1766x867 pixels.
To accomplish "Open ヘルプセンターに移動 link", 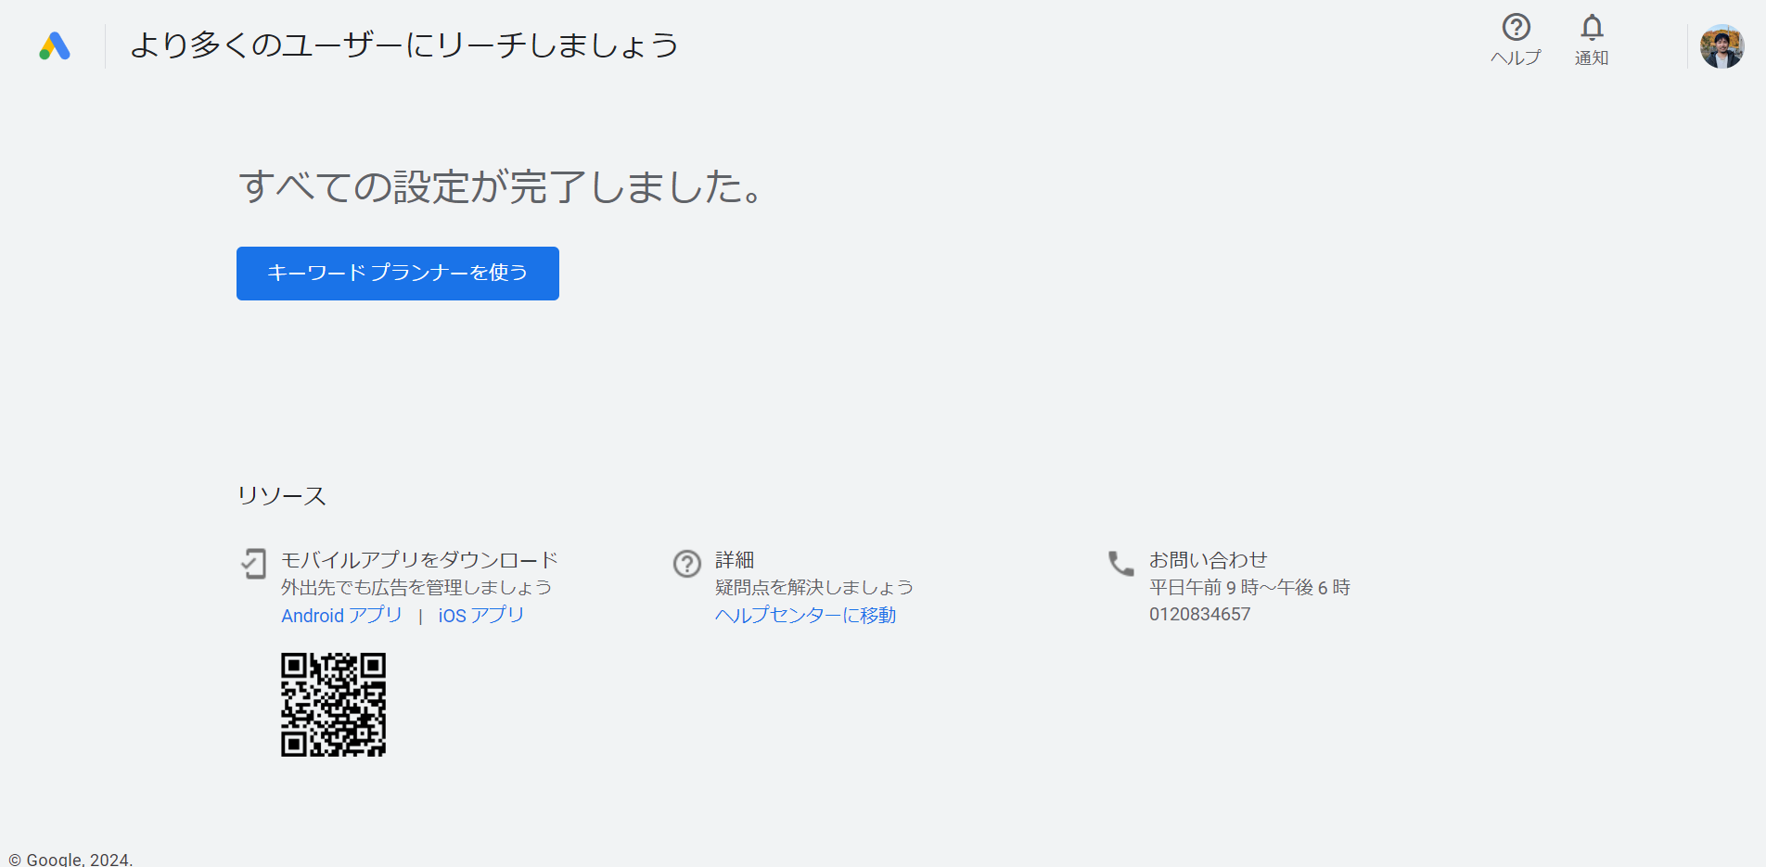I will coord(805,616).
